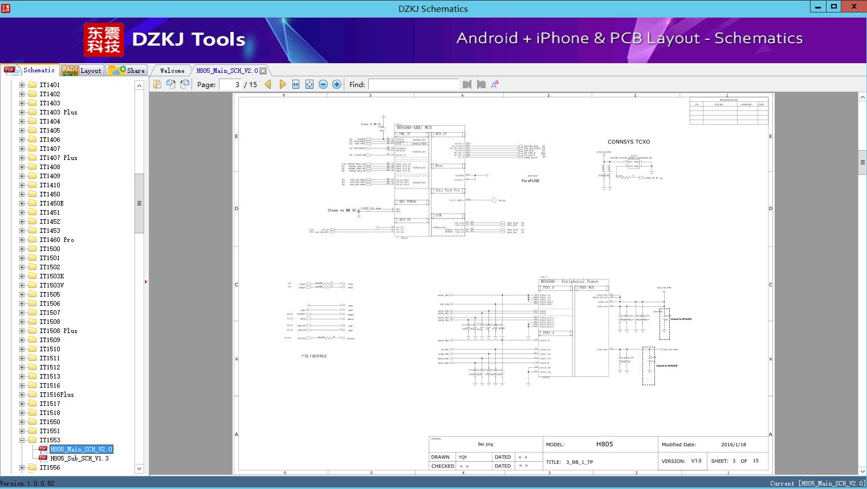Screen dimensions: 867x489
Task: Open H805_Sub_SCH_V1.3 file
Action: point(79,458)
